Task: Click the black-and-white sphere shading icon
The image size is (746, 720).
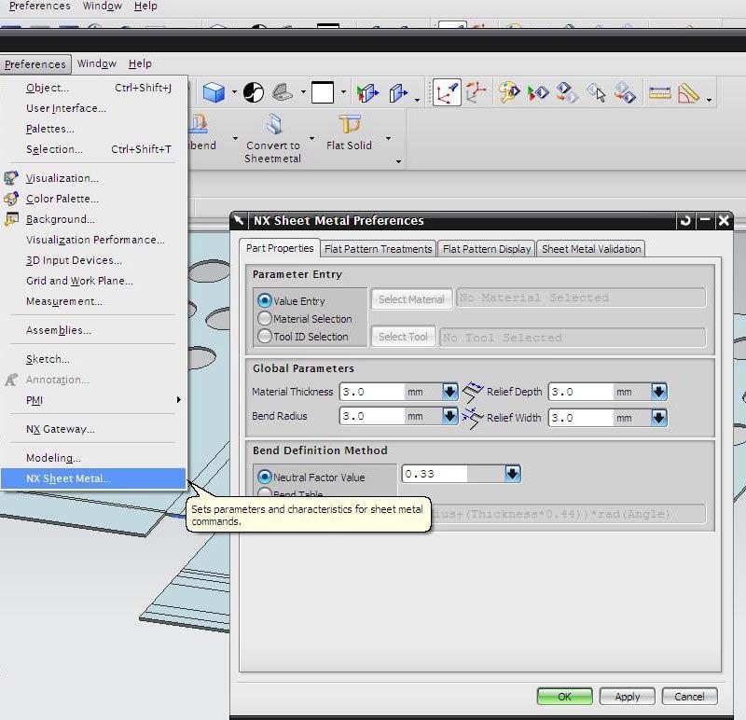Action: pyautogui.click(x=254, y=91)
